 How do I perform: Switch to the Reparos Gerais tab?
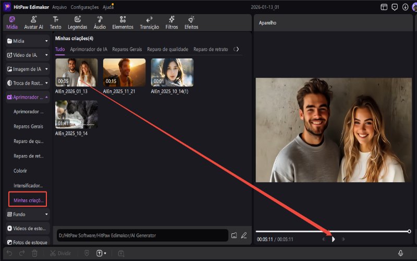coord(127,49)
